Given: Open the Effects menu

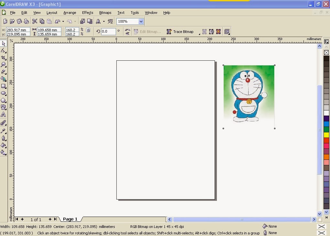Looking at the screenshot, I should [88, 13].
